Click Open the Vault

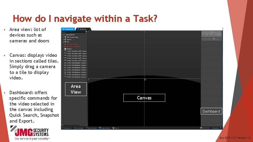coord(205,128)
